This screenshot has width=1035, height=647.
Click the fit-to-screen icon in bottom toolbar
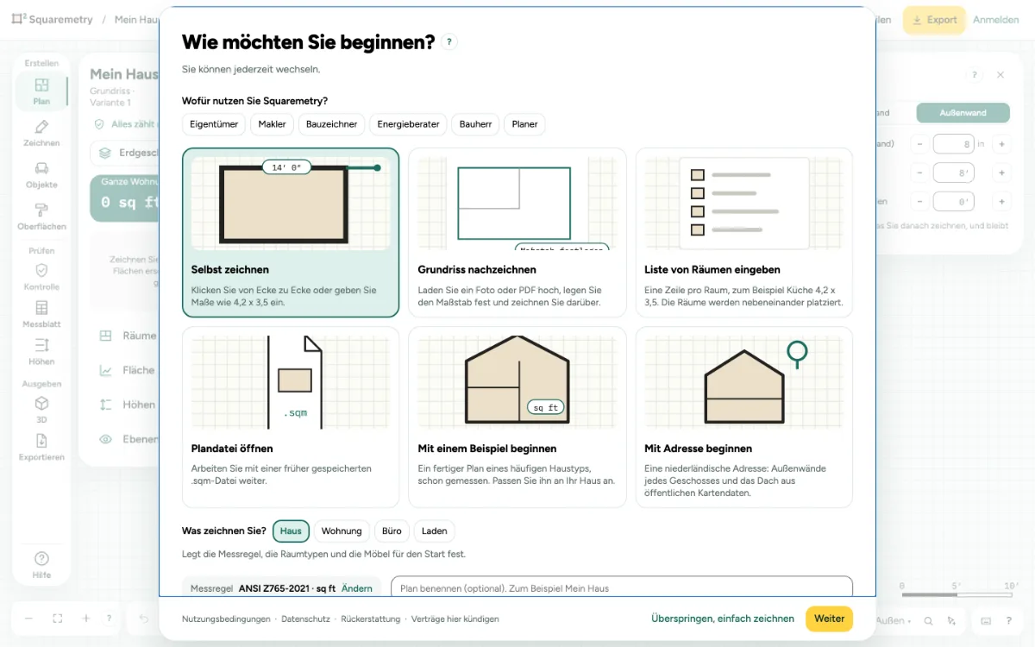click(x=58, y=619)
